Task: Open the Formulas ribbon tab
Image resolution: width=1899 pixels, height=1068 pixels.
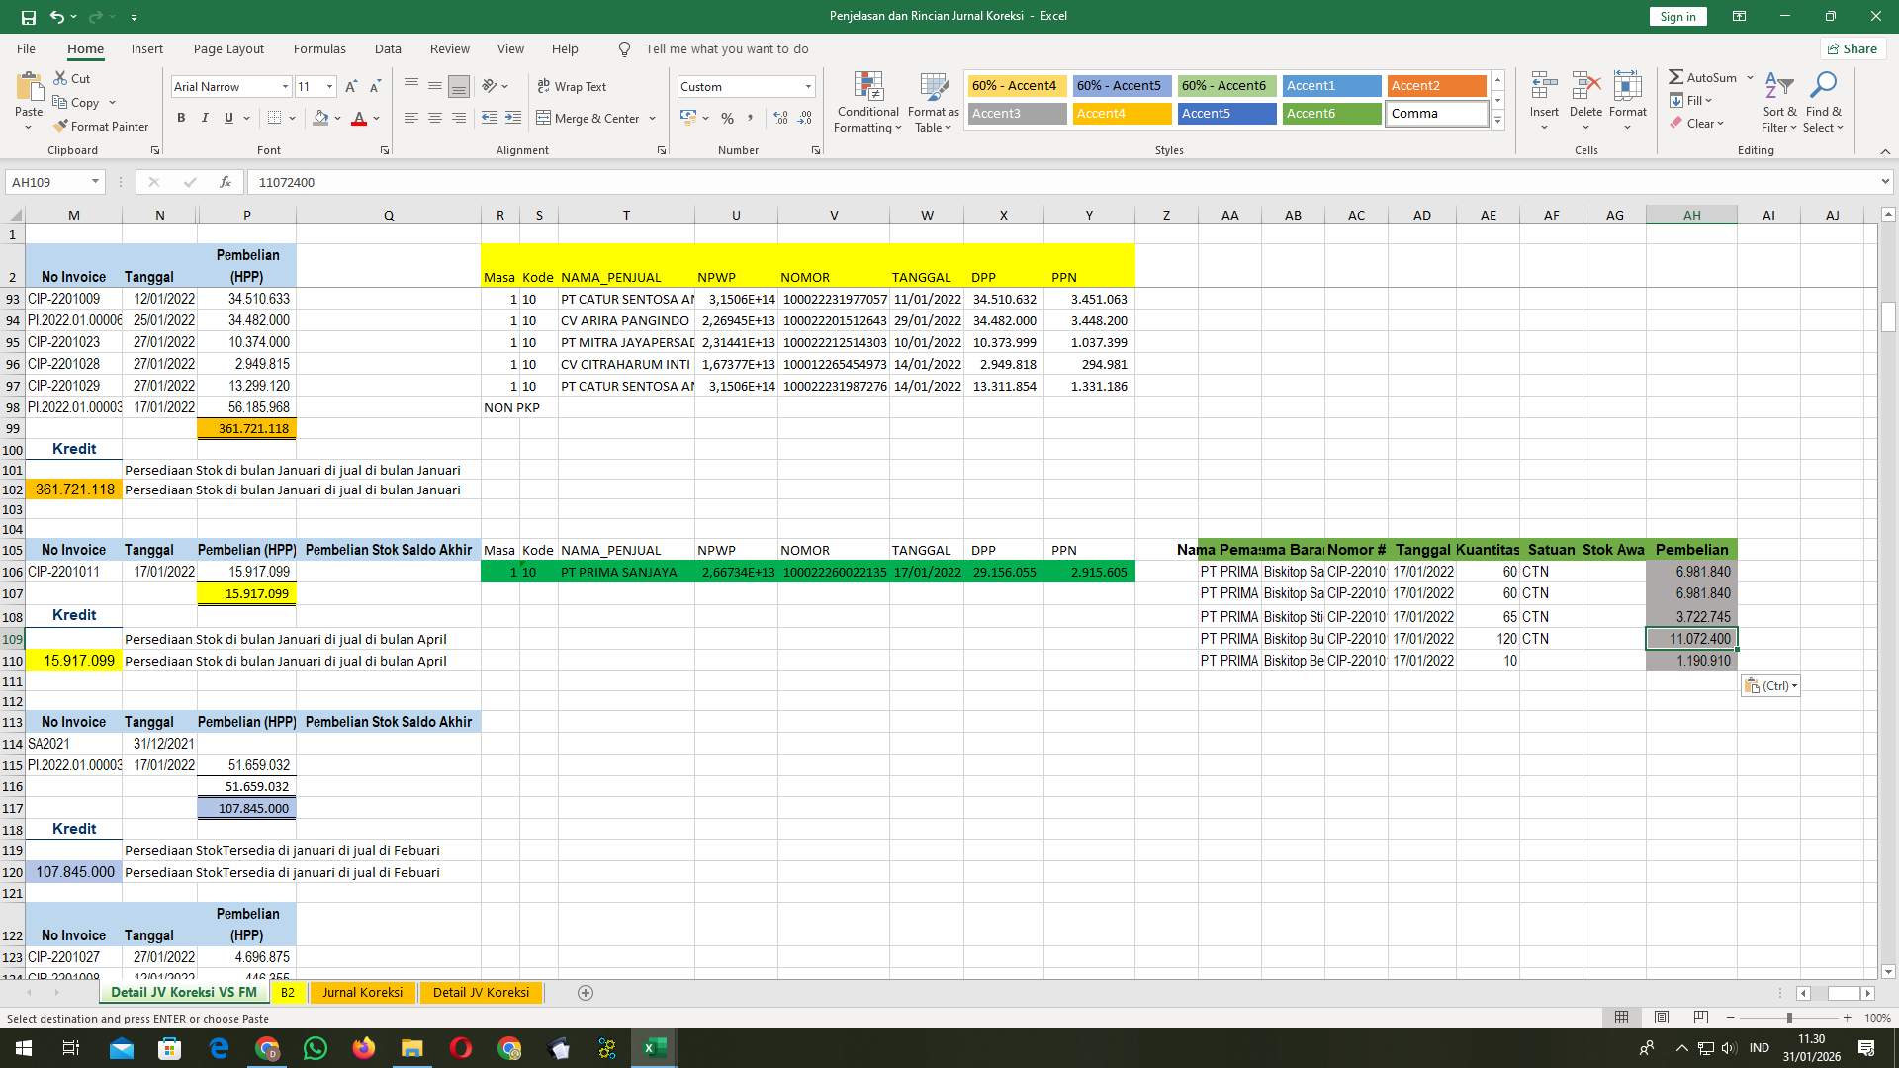Action: tap(319, 48)
